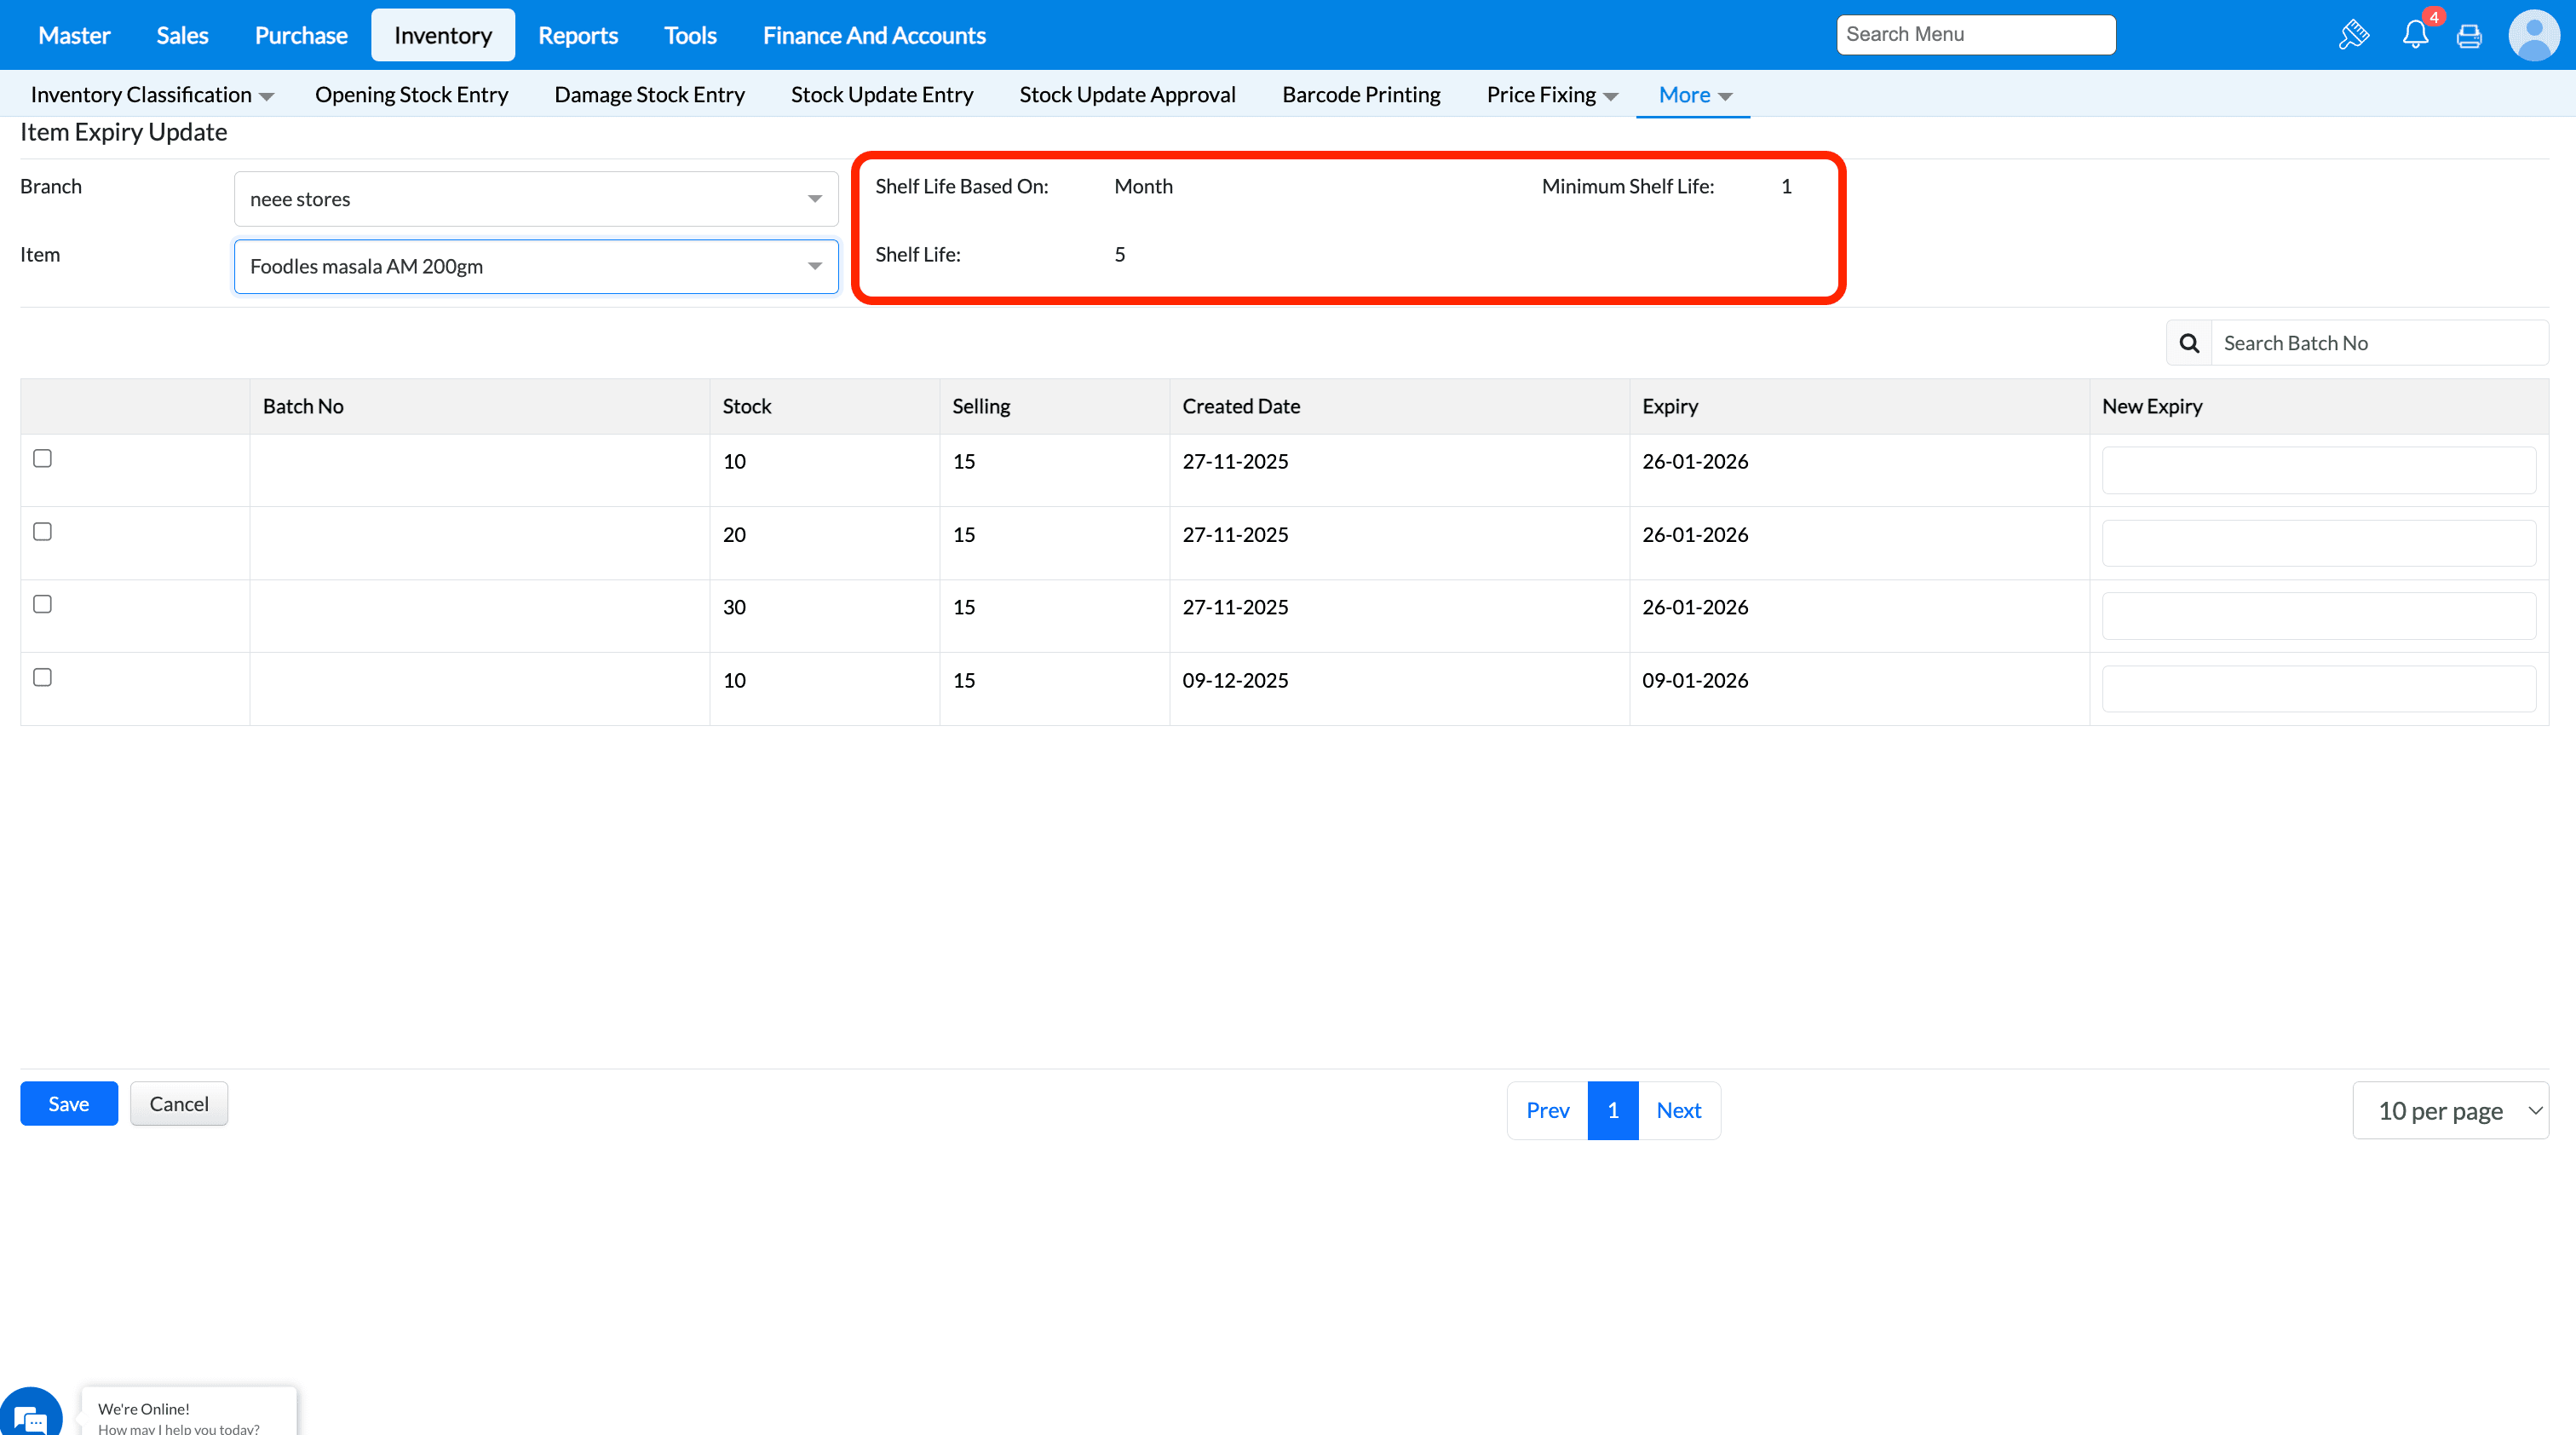Viewport: 2576px width, 1435px height.
Task: Click the batch search magnifier icon
Action: [2189, 343]
